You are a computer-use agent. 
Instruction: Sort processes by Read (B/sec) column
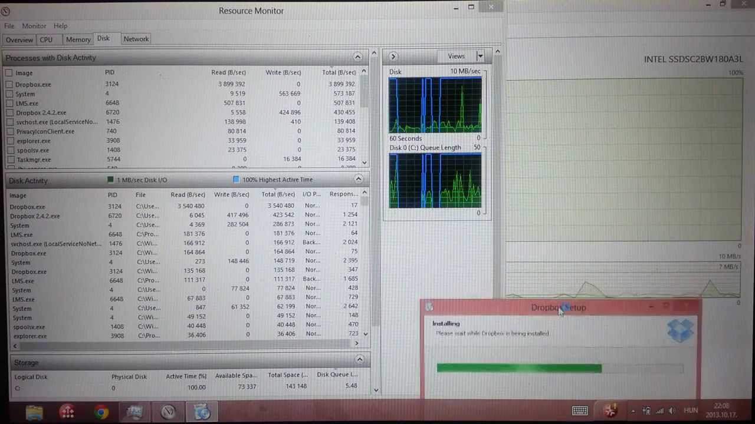pos(228,72)
